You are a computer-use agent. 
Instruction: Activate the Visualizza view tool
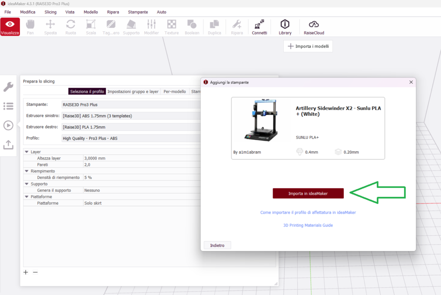(x=10, y=27)
